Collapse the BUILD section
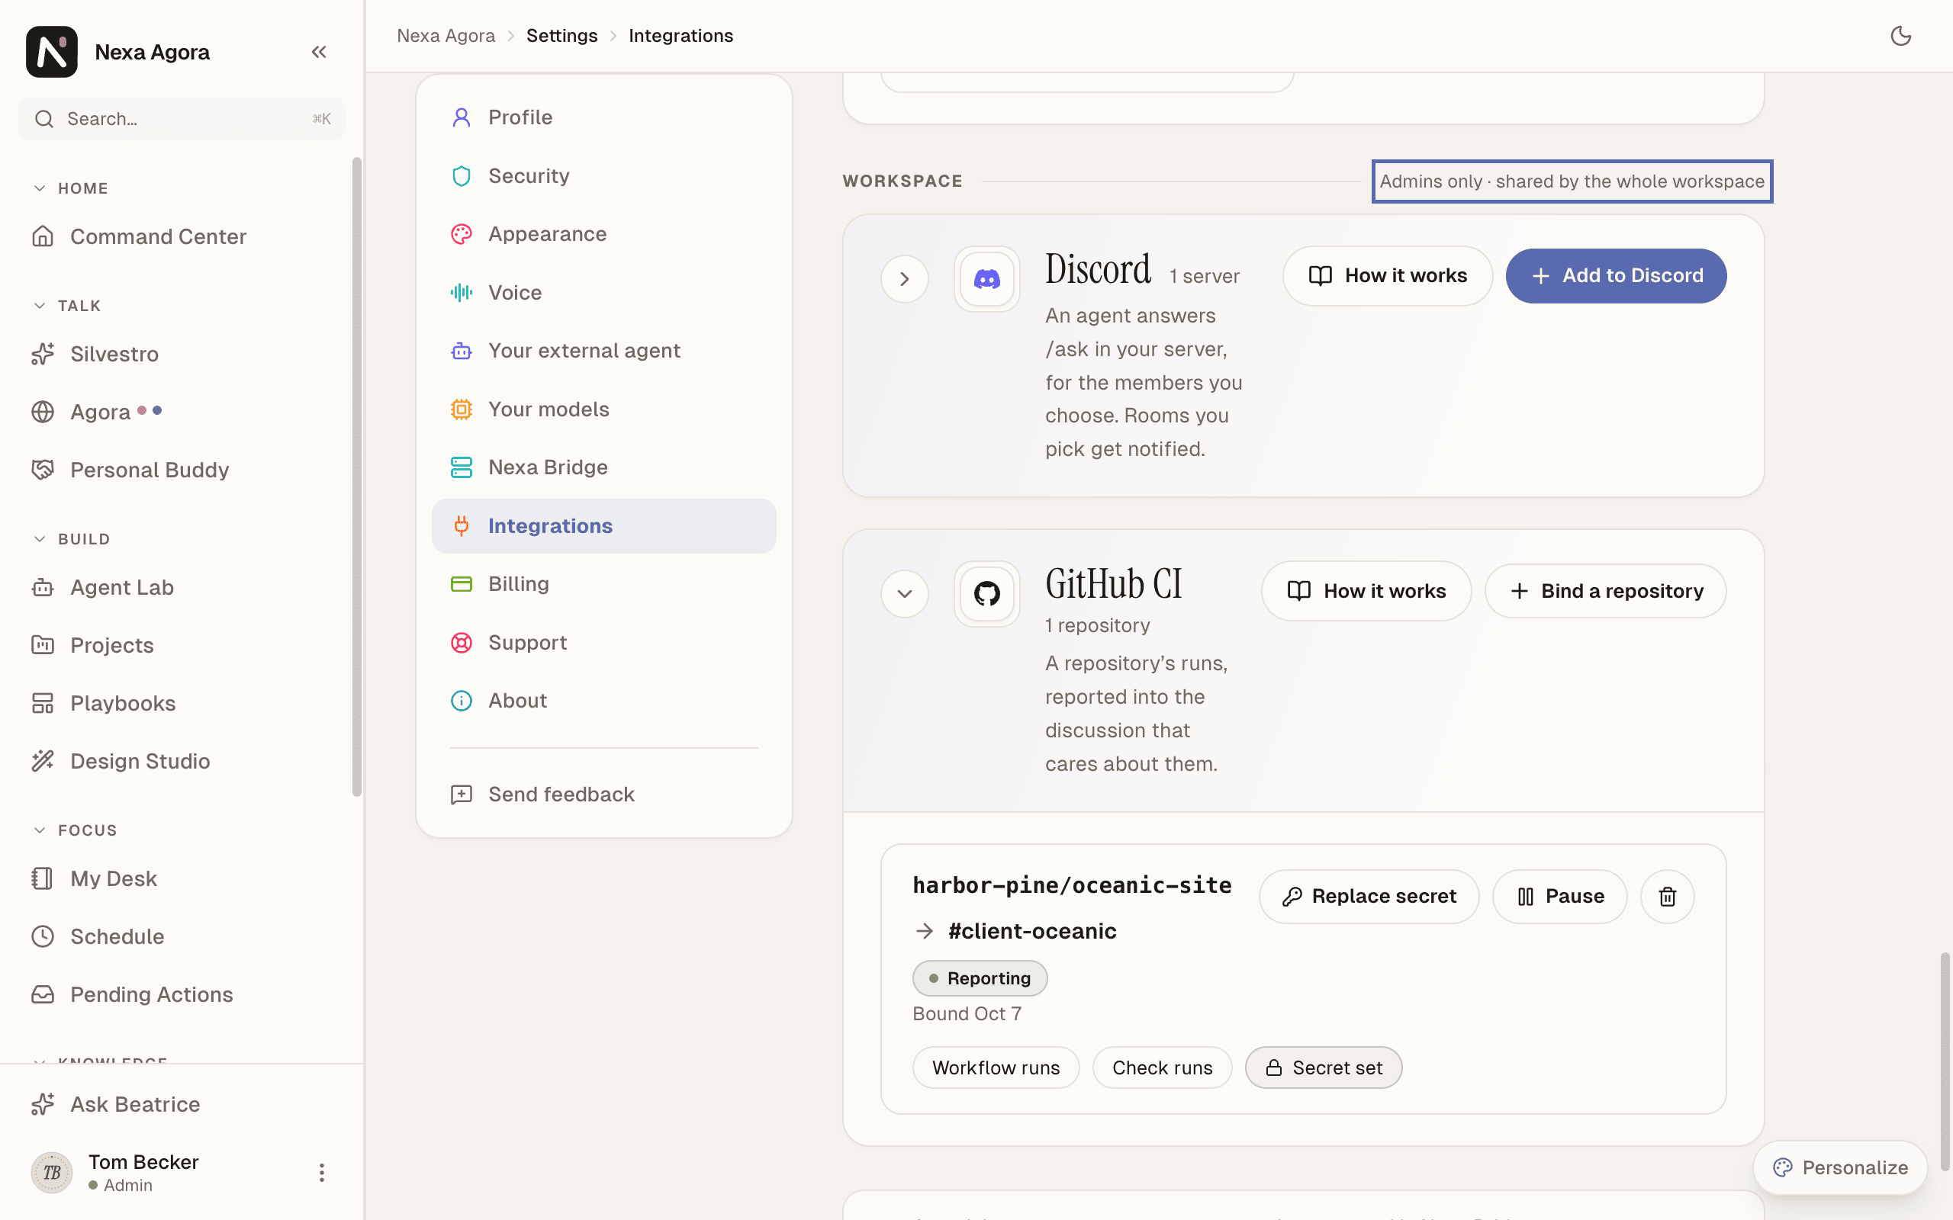This screenshot has height=1220, width=1953. pyautogui.click(x=72, y=539)
